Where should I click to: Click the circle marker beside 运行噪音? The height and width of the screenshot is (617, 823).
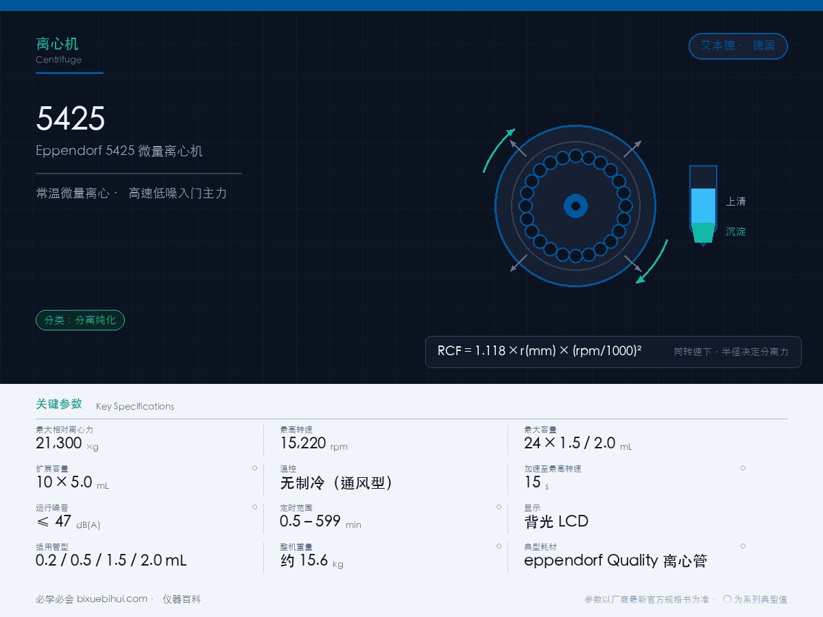254,507
